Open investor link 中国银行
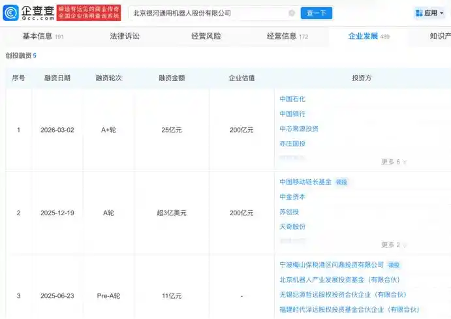This screenshot has height=319, width=451. click(x=292, y=114)
